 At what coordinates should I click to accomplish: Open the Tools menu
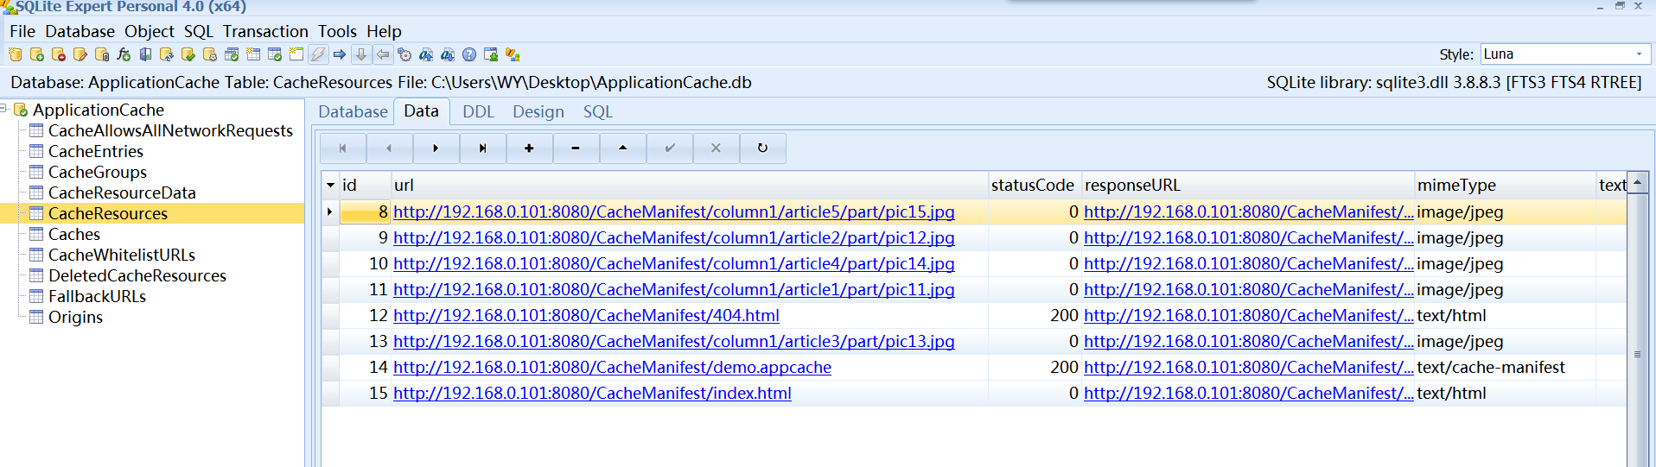[x=337, y=31]
